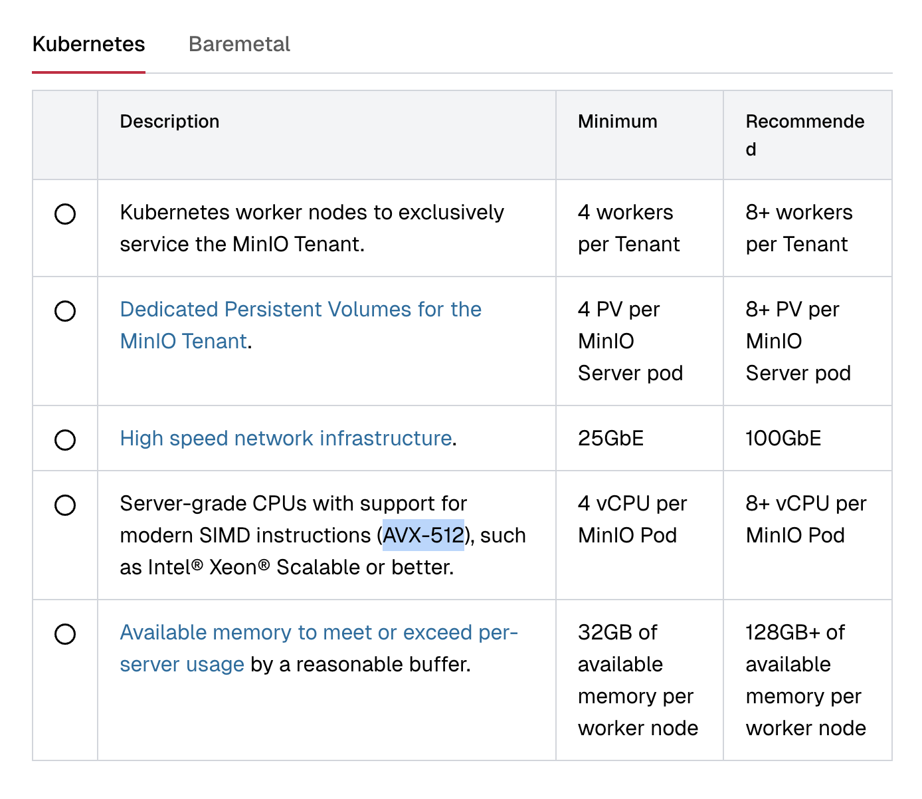Open Available memory to meet or exceed per-server usage link
922x799 pixels.
coord(319,648)
